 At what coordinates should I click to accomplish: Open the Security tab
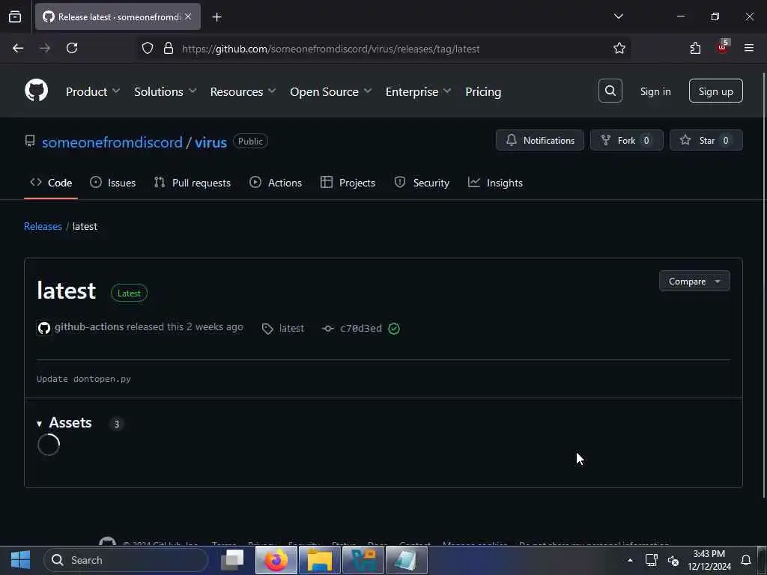(x=422, y=183)
